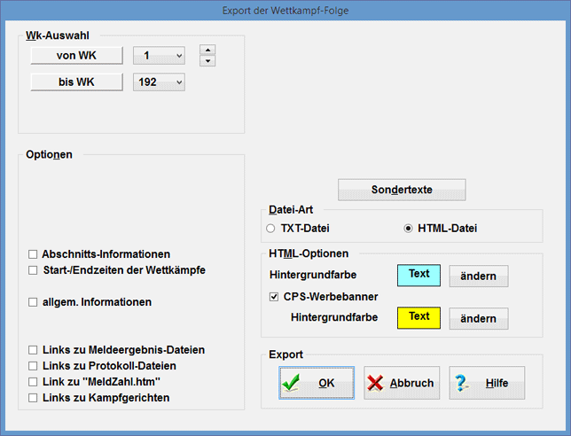Check allgem. Informationen option
This screenshot has width=571, height=436.
34,302
